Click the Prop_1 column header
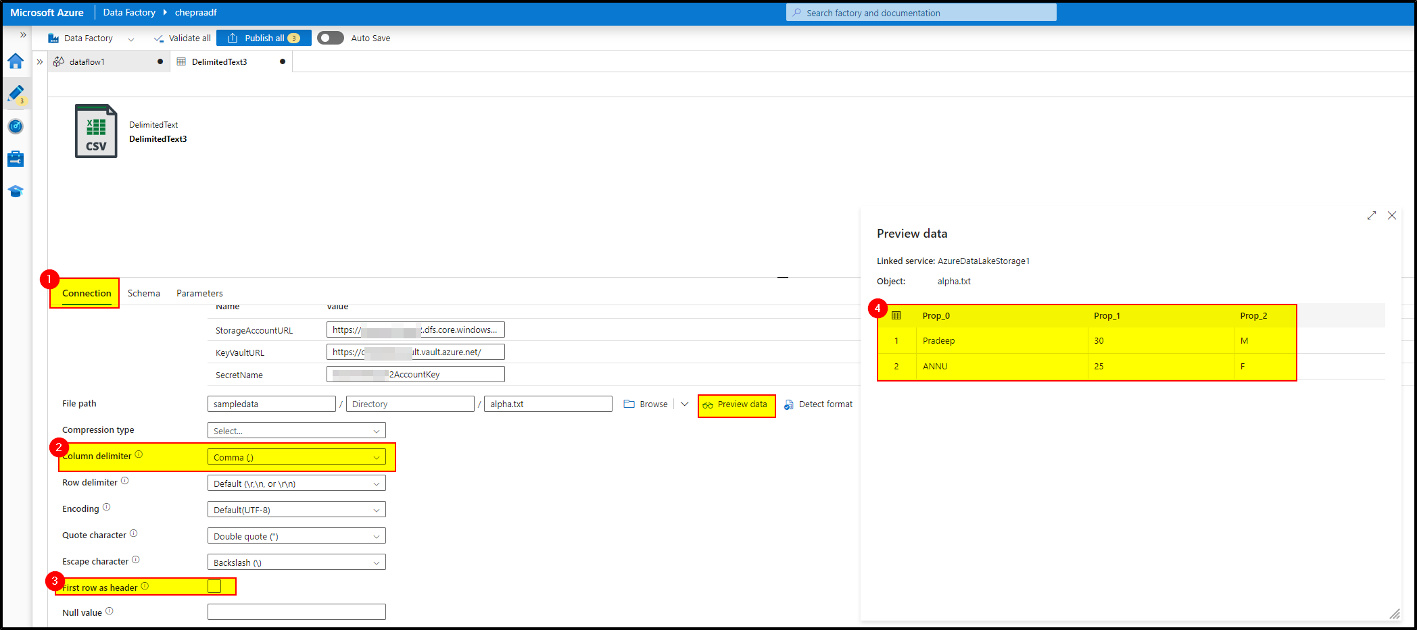1417x630 pixels. click(1107, 315)
